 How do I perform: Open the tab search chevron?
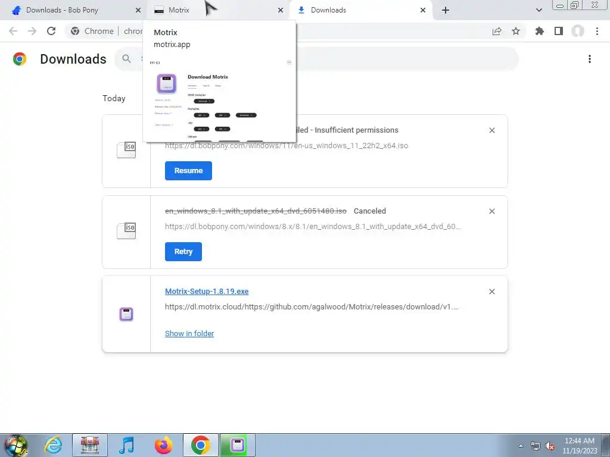pos(539,11)
